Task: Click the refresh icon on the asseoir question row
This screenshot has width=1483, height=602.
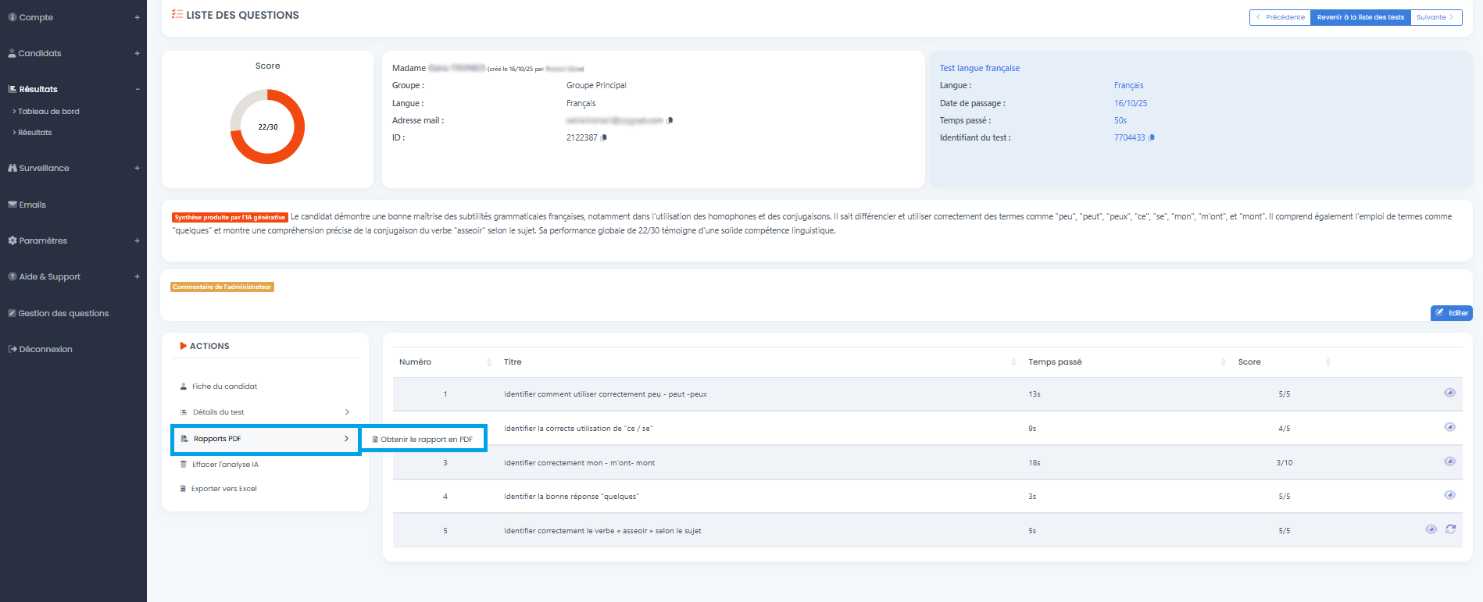Action: coord(1450,529)
